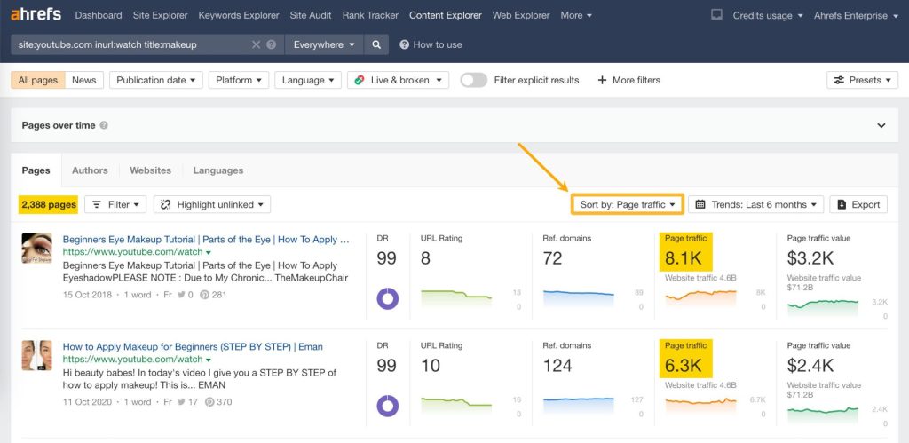Open Credits usage menu
Viewport: 909px width, 443px height.
pyautogui.click(x=768, y=15)
